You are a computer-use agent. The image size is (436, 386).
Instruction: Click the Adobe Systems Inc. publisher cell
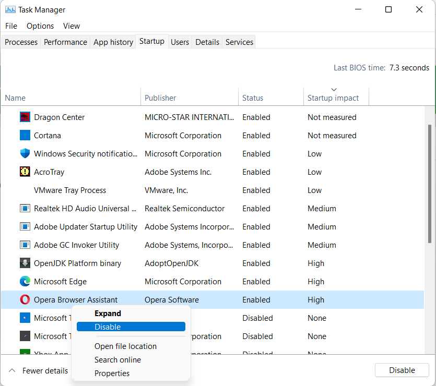(178, 172)
